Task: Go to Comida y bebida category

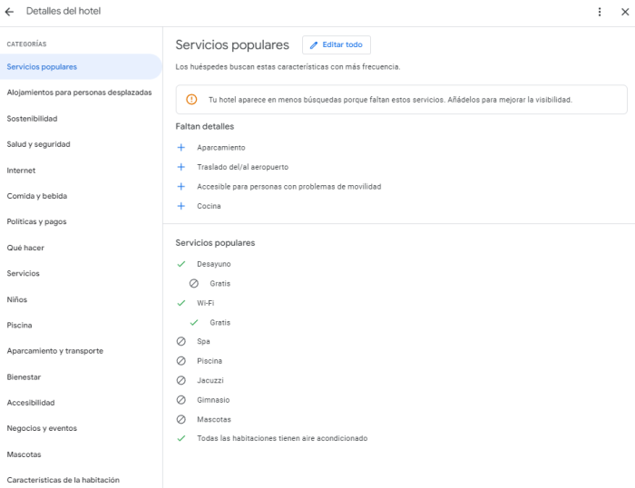Action: tap(36, 196)
